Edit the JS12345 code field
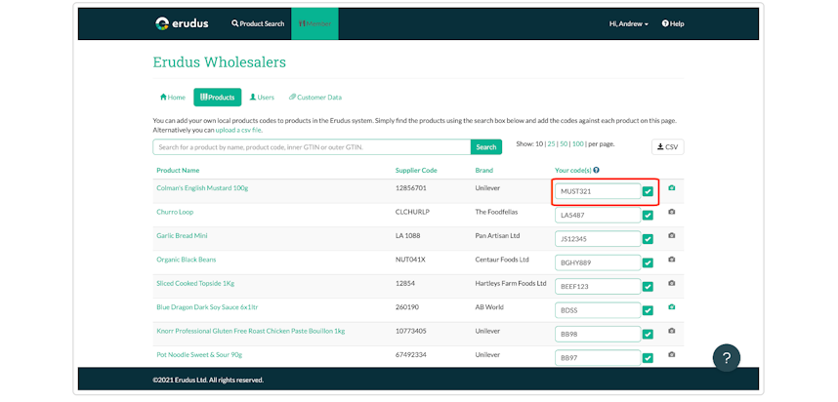The width and height of the screenshot is (838, 402). [598, 239]
